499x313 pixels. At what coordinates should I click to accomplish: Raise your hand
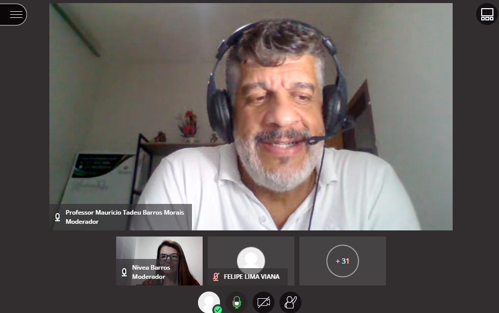290,302
